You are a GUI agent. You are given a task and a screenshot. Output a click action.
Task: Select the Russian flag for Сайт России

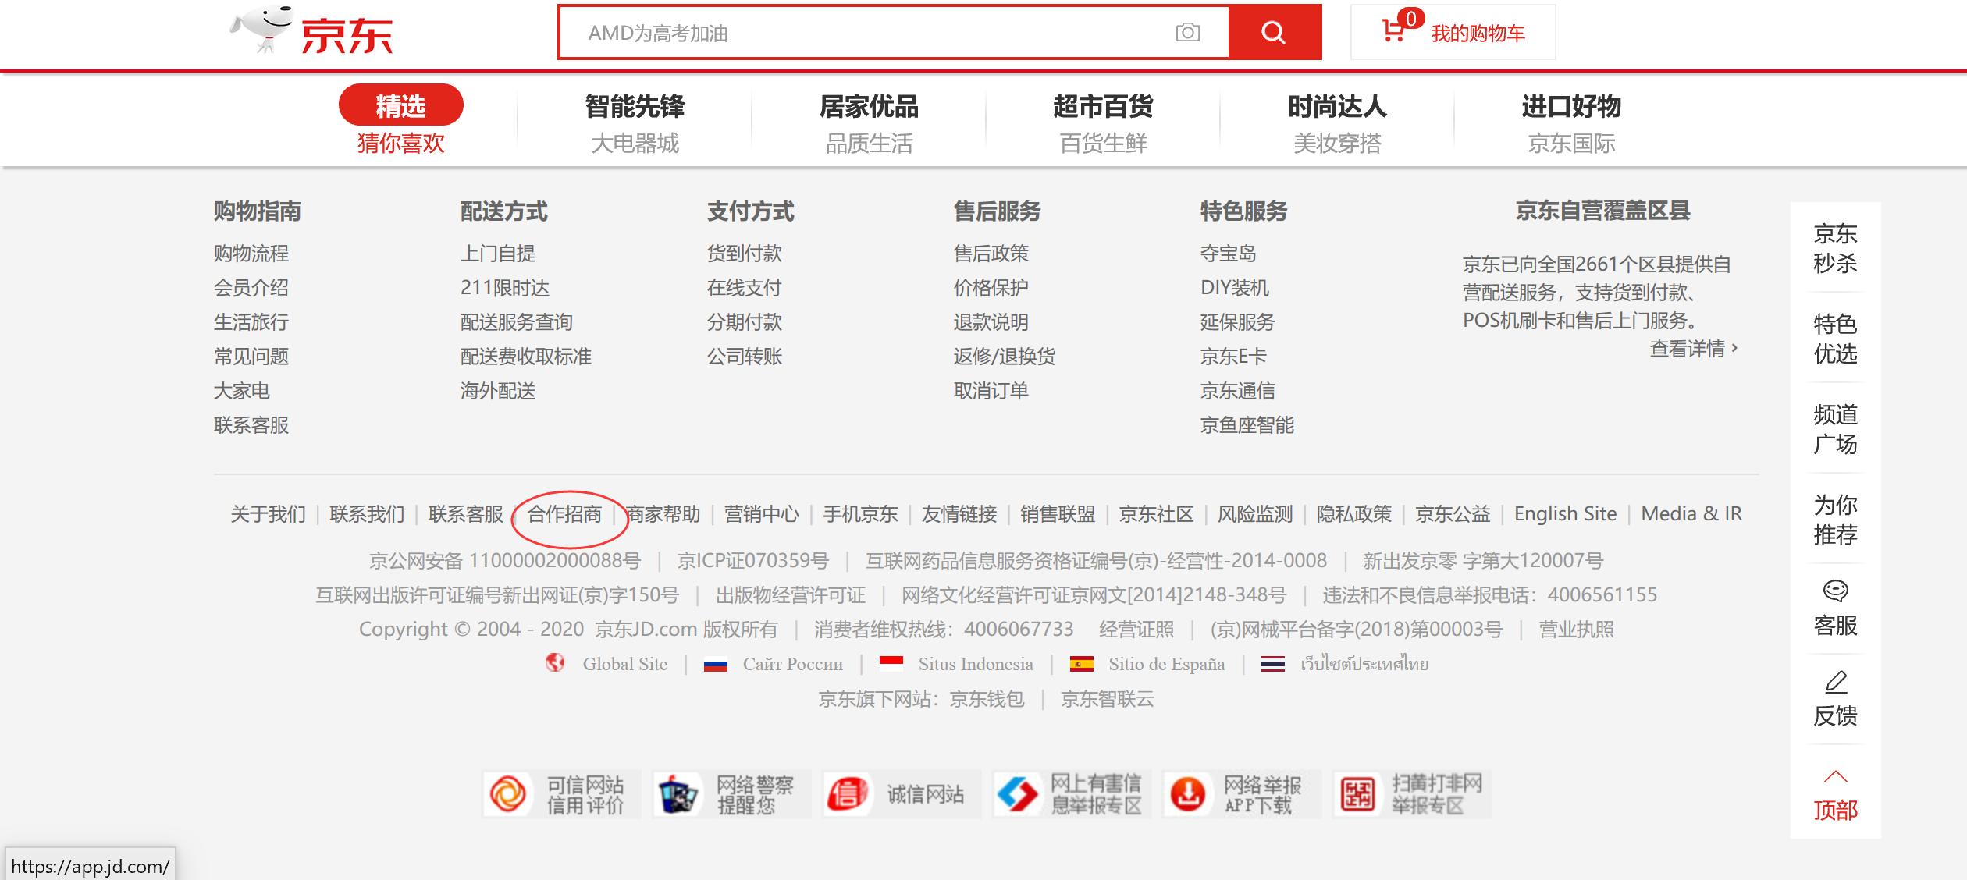pyautogui.click(x=716, y=665)
